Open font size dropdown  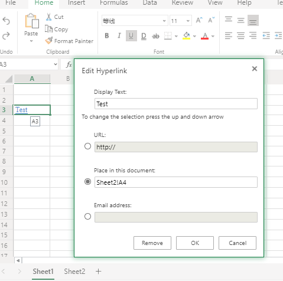point(188,21)
